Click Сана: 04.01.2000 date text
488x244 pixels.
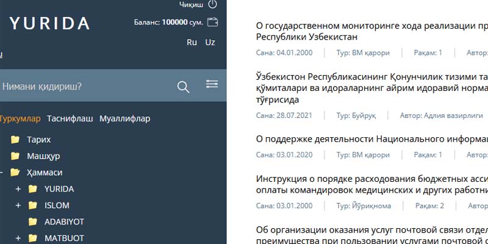pyautogui.click(x=284, y=53)
